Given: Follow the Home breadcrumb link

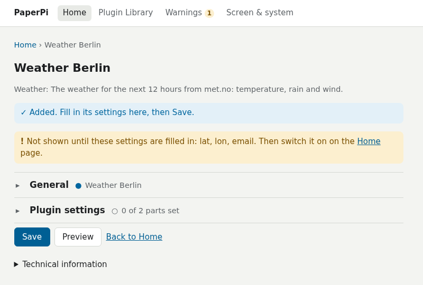Looking at the screenshot, I should [25, 45].
